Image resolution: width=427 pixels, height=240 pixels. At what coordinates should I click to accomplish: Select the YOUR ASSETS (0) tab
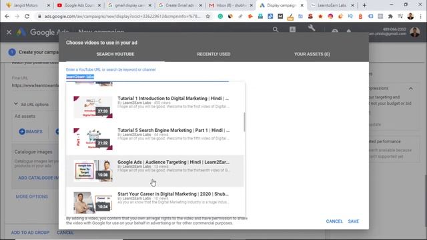pos(312,54)
